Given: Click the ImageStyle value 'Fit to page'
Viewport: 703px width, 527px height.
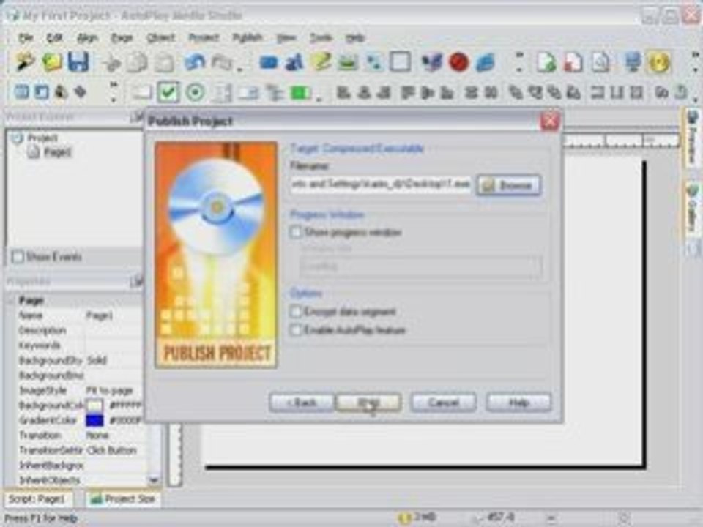Looking at the screenshot, I should click(109, 390).
